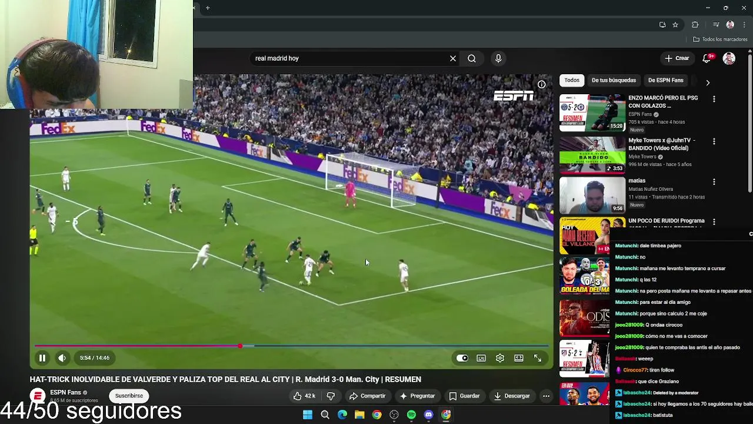
Task: Open YouTube notifications bell
Action: 708,58
